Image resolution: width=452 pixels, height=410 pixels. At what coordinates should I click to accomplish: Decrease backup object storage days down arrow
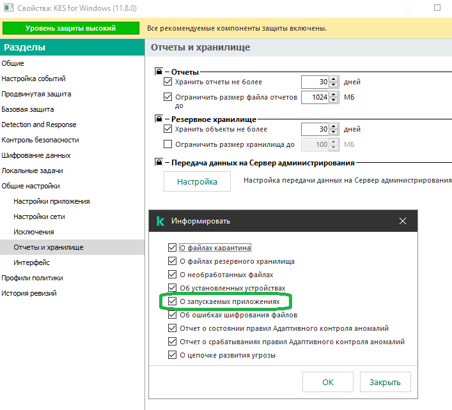click(334, 132)
